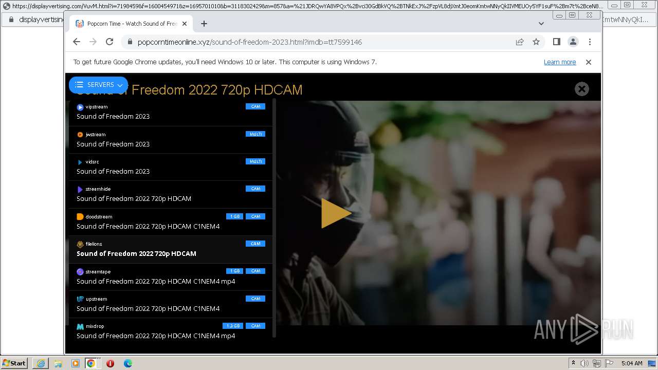Click the 1.2 GB badge on mixdrop

[233, 326]
